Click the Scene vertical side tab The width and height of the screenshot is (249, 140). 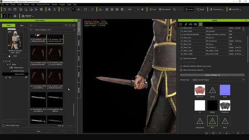pos(79,59)
